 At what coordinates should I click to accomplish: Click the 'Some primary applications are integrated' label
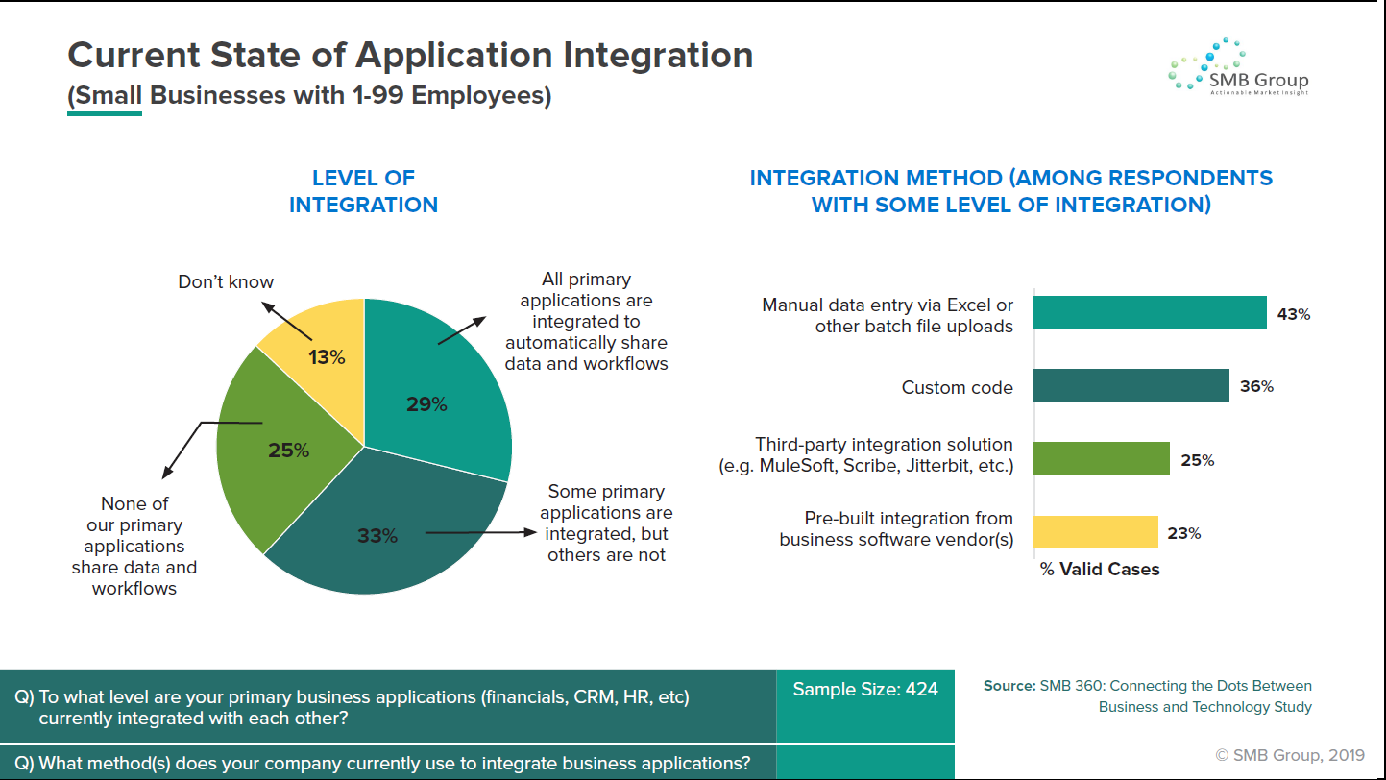606,524
